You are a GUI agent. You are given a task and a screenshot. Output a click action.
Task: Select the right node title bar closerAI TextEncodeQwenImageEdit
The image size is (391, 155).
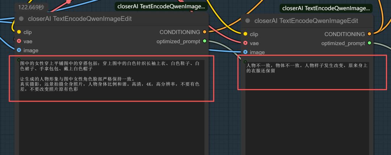307,21
